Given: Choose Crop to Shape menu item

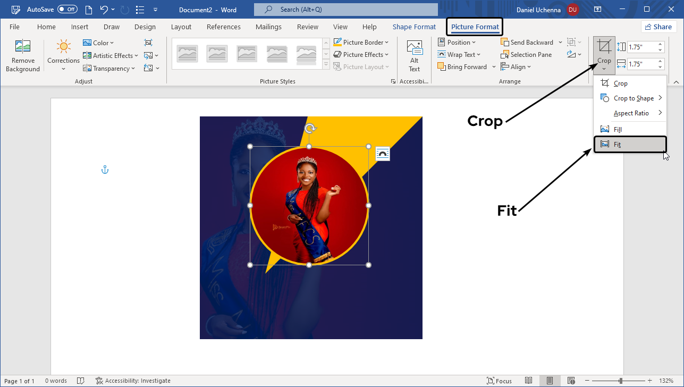Looking at the screenshot, I should tap(632, 98).
